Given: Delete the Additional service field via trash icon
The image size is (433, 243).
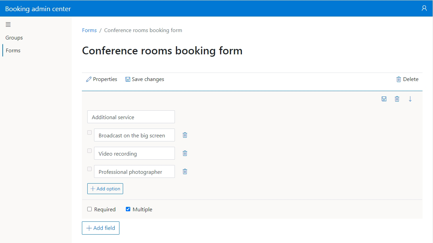Looking at the screenshot, I should (397, 99).
